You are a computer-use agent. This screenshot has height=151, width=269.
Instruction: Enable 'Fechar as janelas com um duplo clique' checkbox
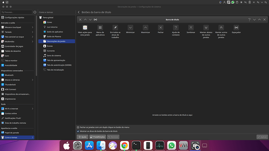pos(78,127)
